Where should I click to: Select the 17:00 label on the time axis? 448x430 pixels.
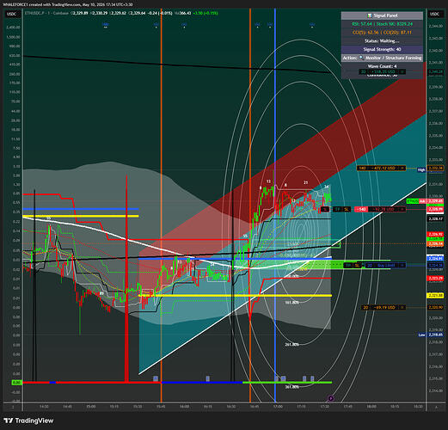pos(278,407)
